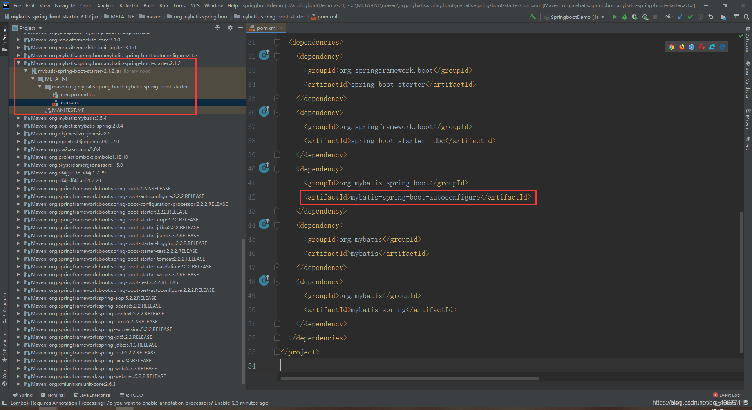Open the Bean Validation side panel
Screen dimensions: 752x410
748,80
